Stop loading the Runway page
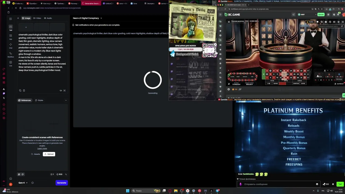The width and height of the screenshot is (345, 194). 16,8
